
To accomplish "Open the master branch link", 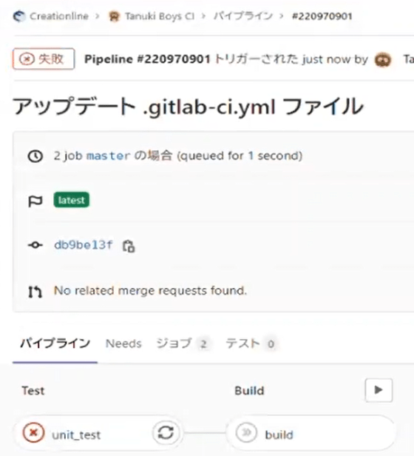I will click(108, 156).
